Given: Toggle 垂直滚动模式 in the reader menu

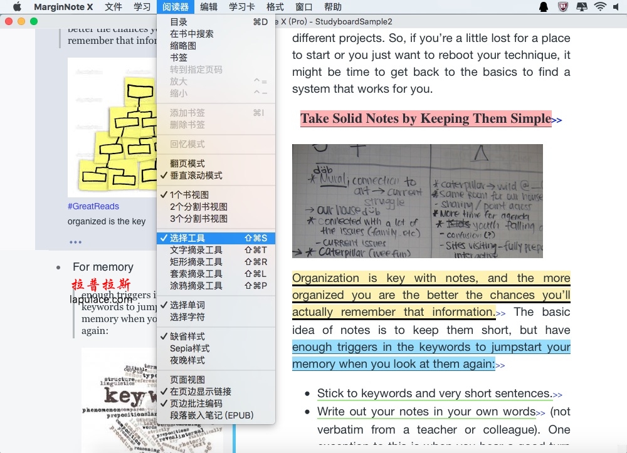Looking at the screenshot, I should pos(196,175).
